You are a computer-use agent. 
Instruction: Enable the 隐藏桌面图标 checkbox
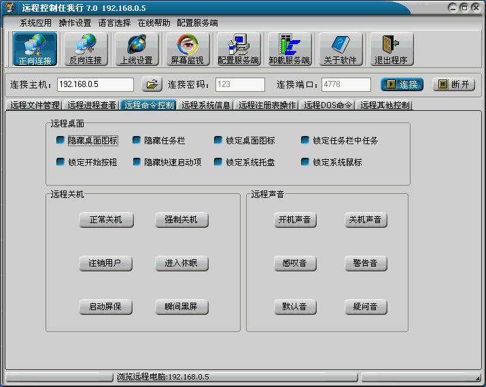click(60, 141)
